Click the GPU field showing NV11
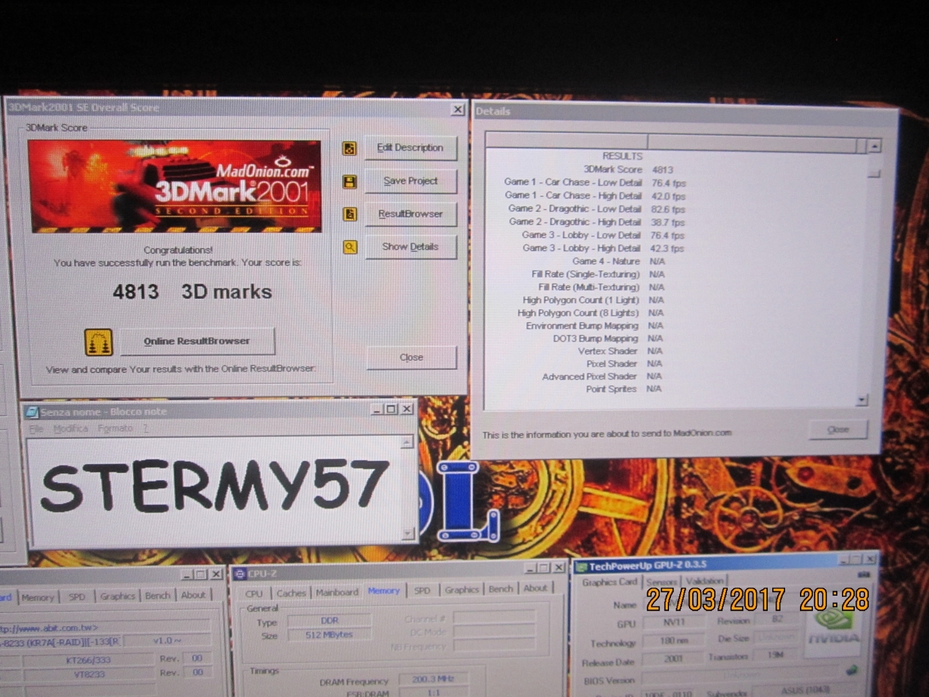Image resolution: width=929 pixels, height=697 pixels. coord(674,623)
